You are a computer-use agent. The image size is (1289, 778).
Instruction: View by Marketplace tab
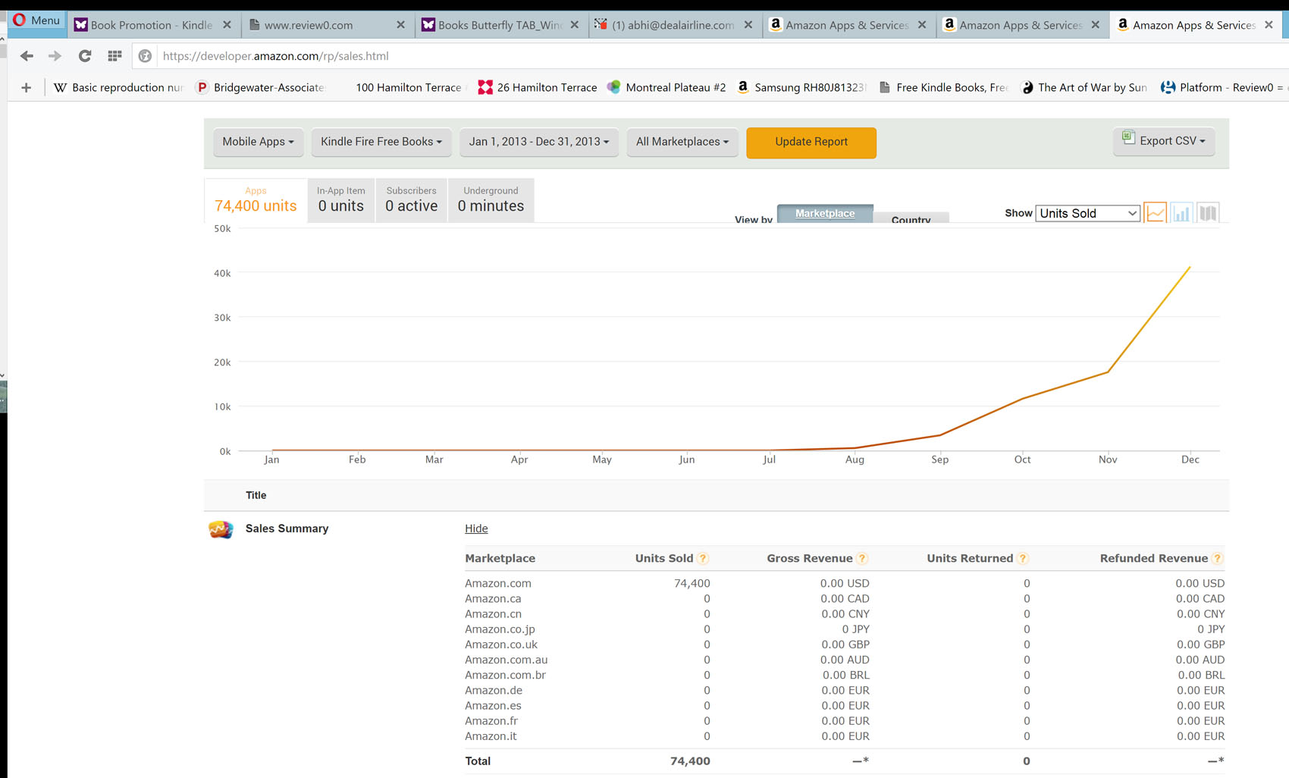point(825,213)
